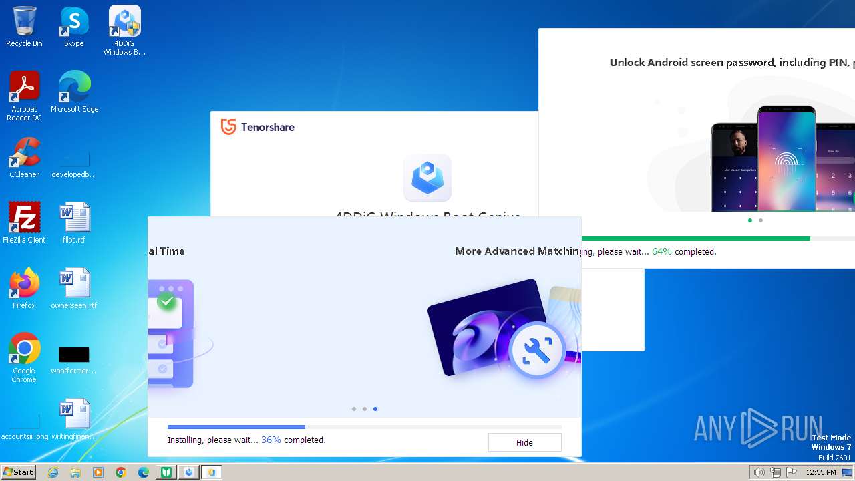Select the accountsiii.png file icon
This screenshot has width=855, height=481.
pos(25,426)
